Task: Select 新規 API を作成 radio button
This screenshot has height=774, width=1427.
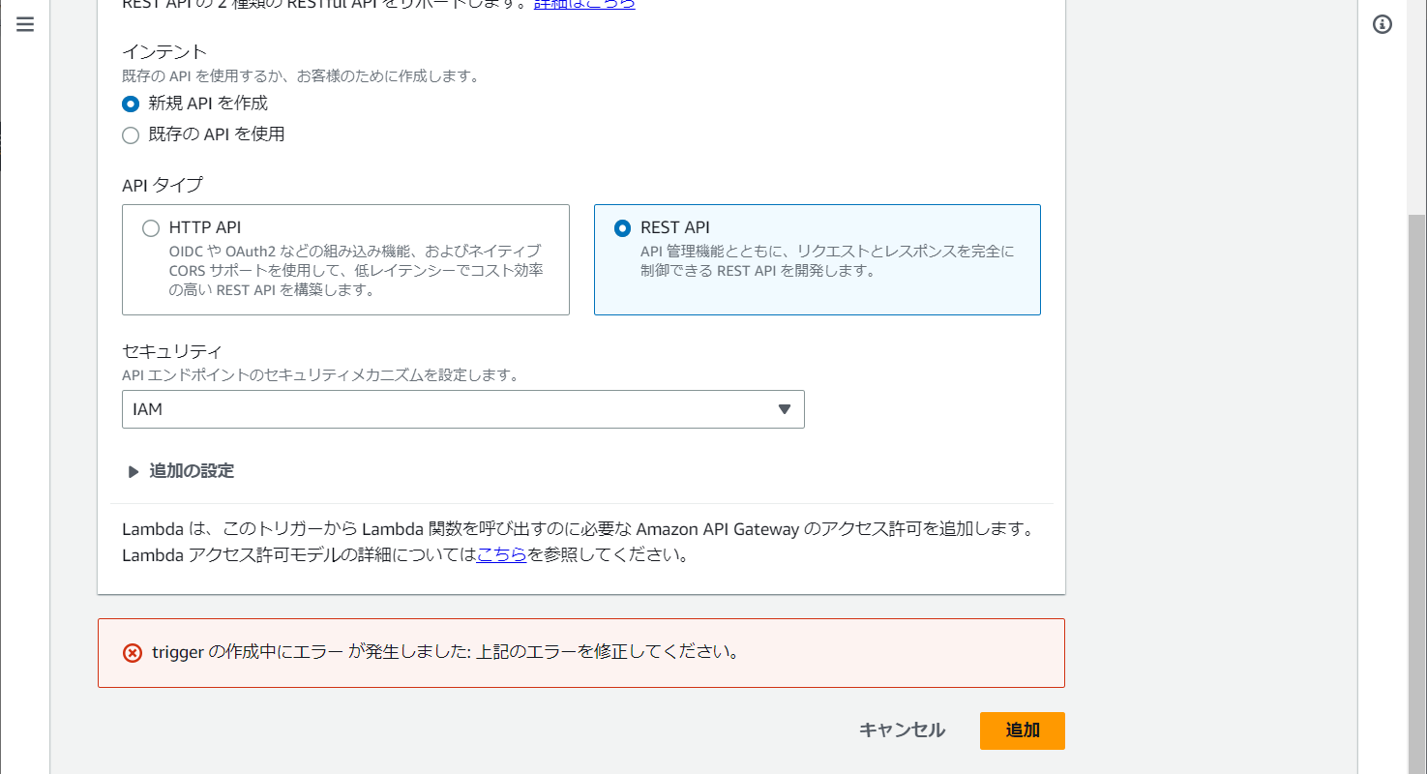Action: pyautogui.click(x=131, y=104)
